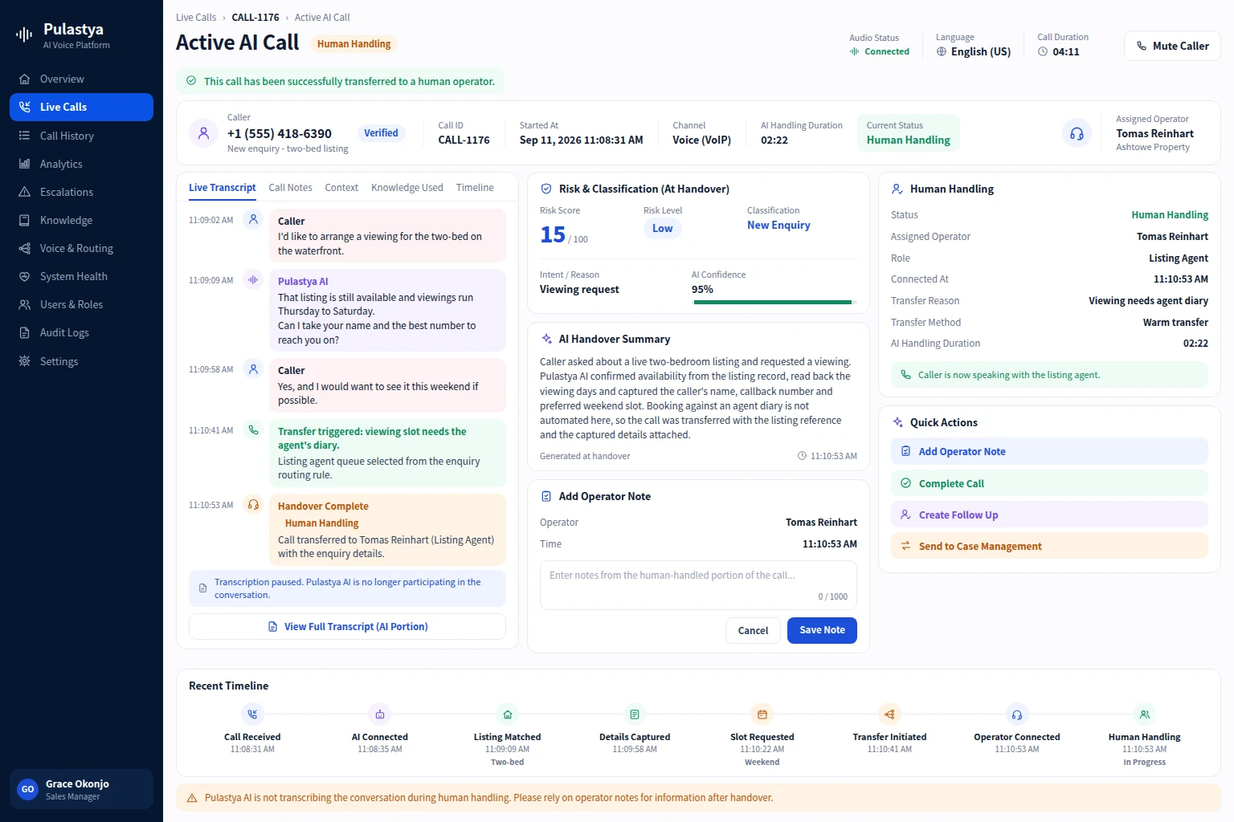Click View Full Transcript (AI Portion)
Image resolution: width=1234 pixels, height=822 pixels.
pos(347,627)
